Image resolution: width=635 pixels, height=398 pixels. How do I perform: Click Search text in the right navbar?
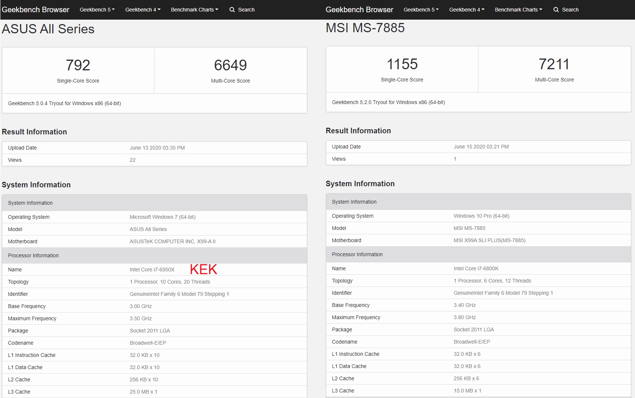[x=570, y=10]
